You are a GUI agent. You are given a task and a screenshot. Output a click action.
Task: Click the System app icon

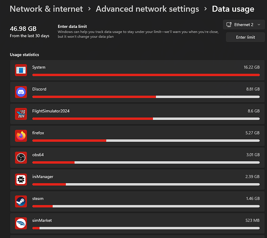pos(21,70)
